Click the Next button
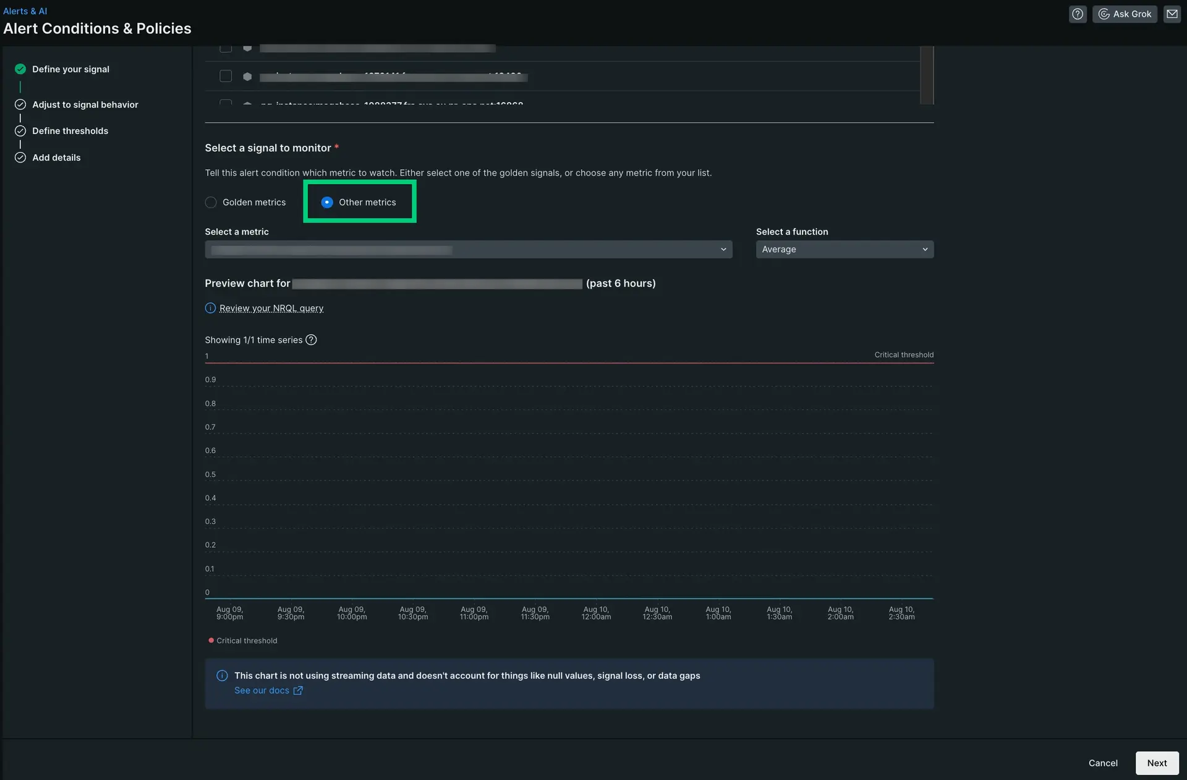This screenshot has height=780, width=1187. tap(1156, 763)
